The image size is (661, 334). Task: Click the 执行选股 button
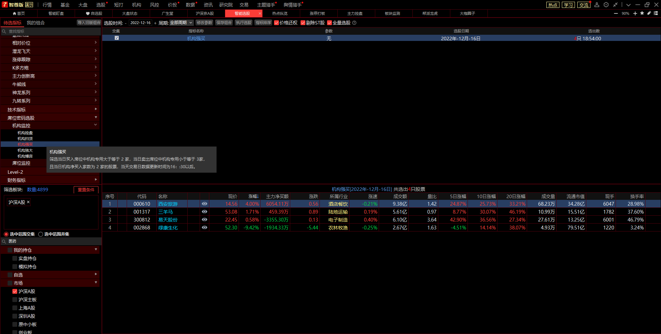[244, 23]
